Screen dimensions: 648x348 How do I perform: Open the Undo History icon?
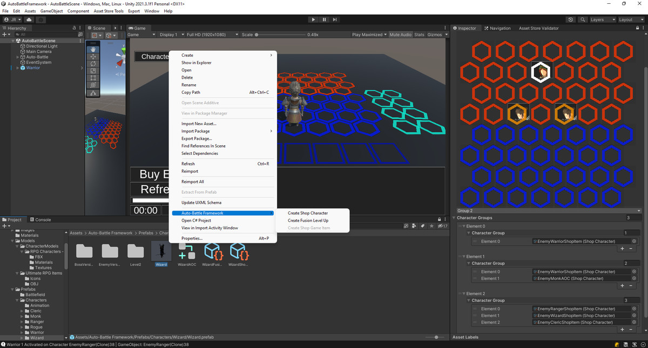click(x=571, y=19)
